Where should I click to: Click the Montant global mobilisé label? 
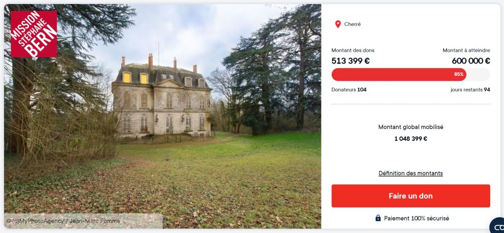click(410, 127)
